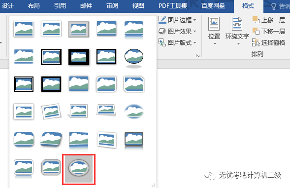
Task: Apply the reflected bevel white style
Action: tap(24, 169)
